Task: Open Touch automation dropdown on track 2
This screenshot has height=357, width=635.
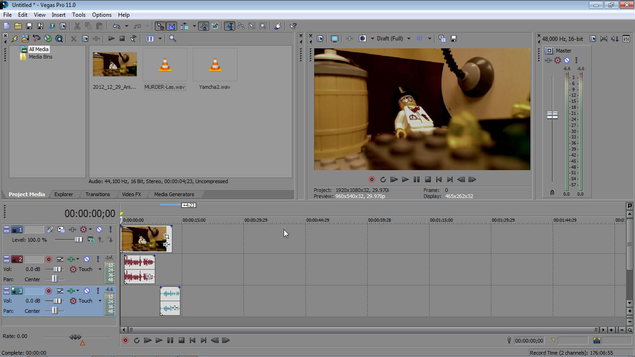Action: 100,269
